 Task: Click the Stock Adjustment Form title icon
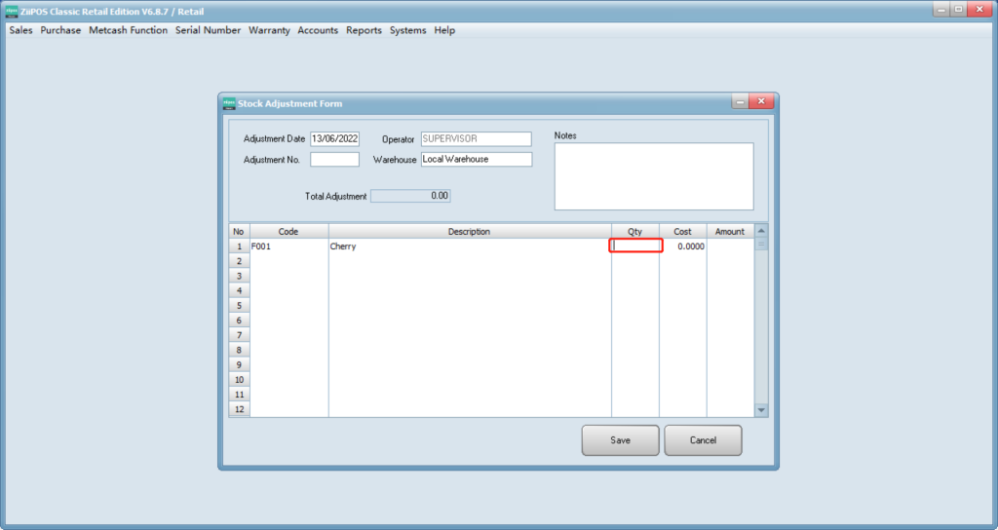point(229,102)
